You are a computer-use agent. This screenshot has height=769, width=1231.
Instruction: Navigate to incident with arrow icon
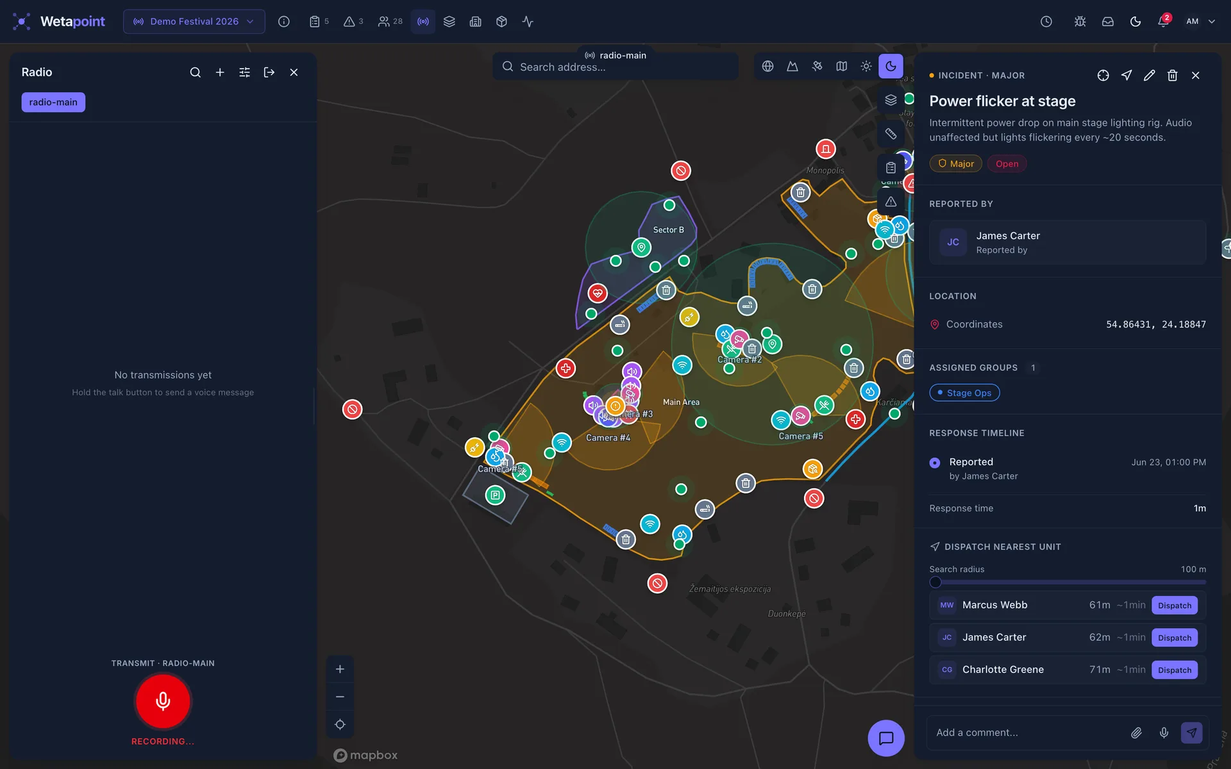pos(1126,76)
